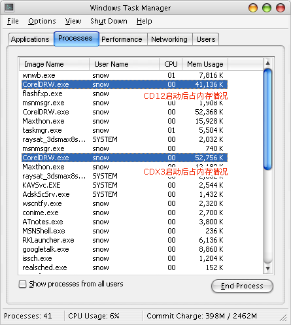Click the 5,504 K memory value
The height and width of the screenshot is (325, 291).
point(211,130)
